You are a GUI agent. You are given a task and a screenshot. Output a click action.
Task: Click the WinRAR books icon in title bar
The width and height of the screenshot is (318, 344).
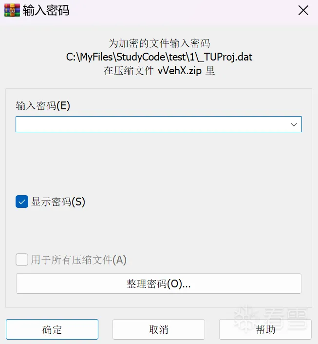coord(12,10)
